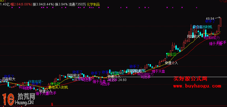Click the 拾荒网 logo text
The image size is (227, 107).
pos(26,96)
